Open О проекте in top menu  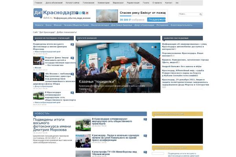click(157, 3)
